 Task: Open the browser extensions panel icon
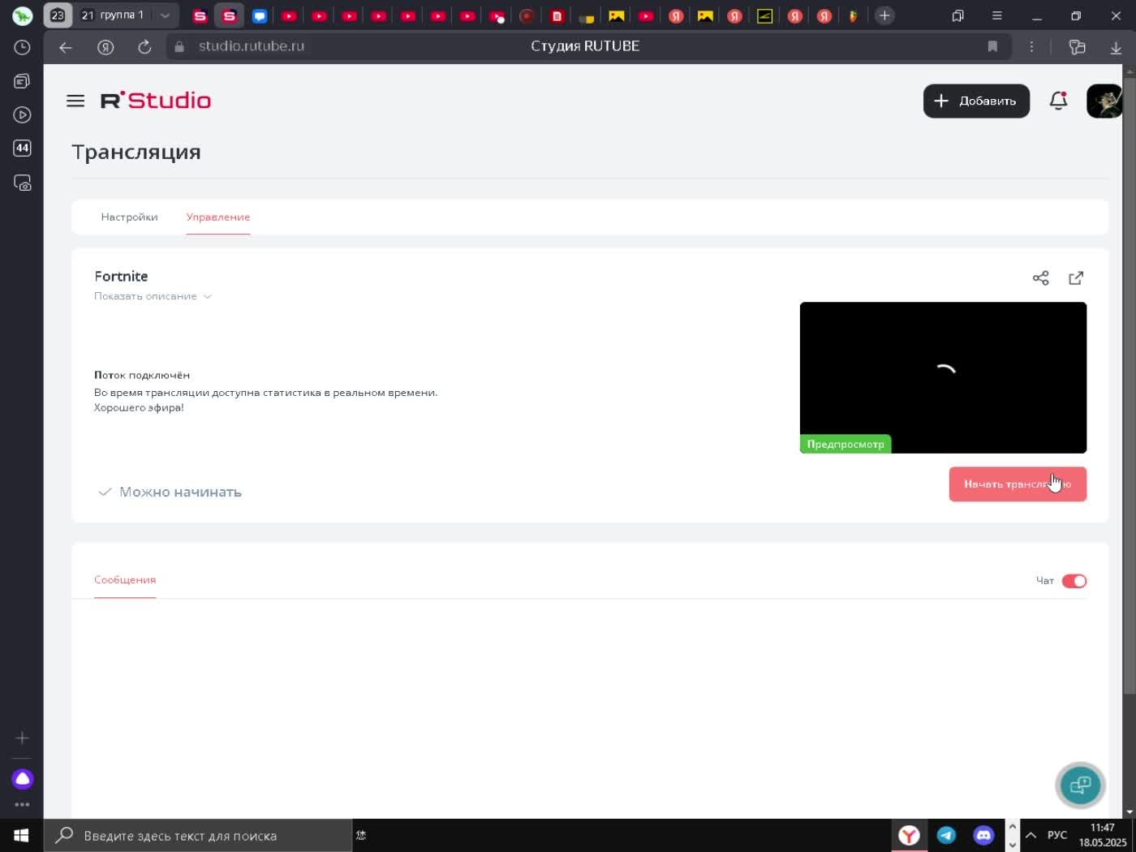[x=1077, y=47]
